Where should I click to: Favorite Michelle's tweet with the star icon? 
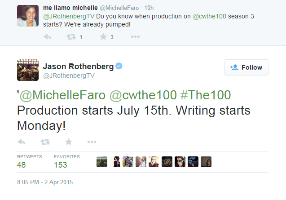click(103, 37)
